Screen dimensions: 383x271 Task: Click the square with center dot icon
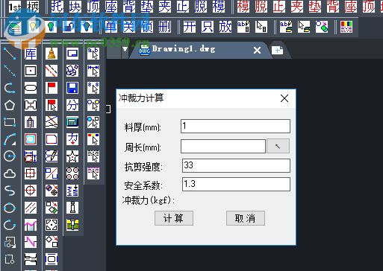coord(31,71)
